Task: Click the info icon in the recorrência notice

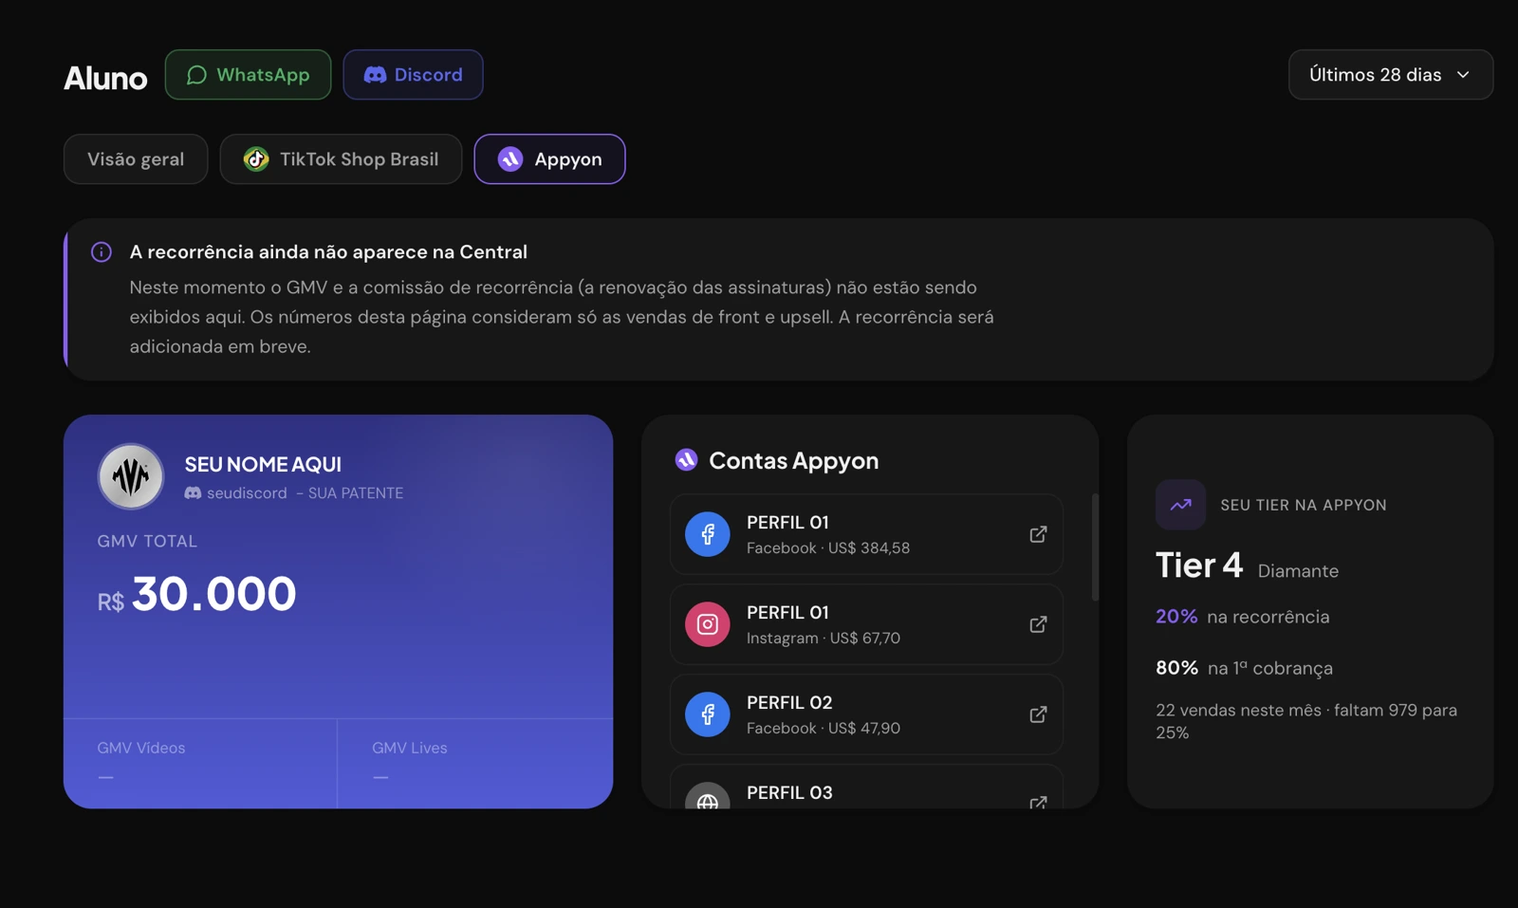Action: point(102,252)
